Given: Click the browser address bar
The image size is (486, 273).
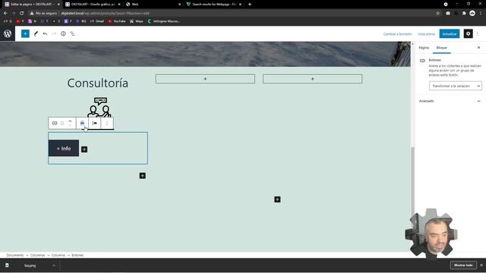Looking at the screenshot, I should pyautogui.click(x=232, y=14).
